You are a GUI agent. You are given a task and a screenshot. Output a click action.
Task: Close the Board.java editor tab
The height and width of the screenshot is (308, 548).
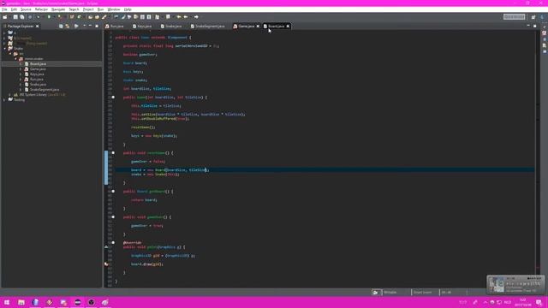[x=288, y=27]
